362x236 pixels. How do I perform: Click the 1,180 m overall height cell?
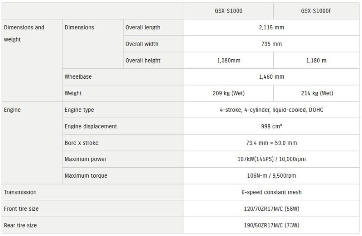(317, 61)
